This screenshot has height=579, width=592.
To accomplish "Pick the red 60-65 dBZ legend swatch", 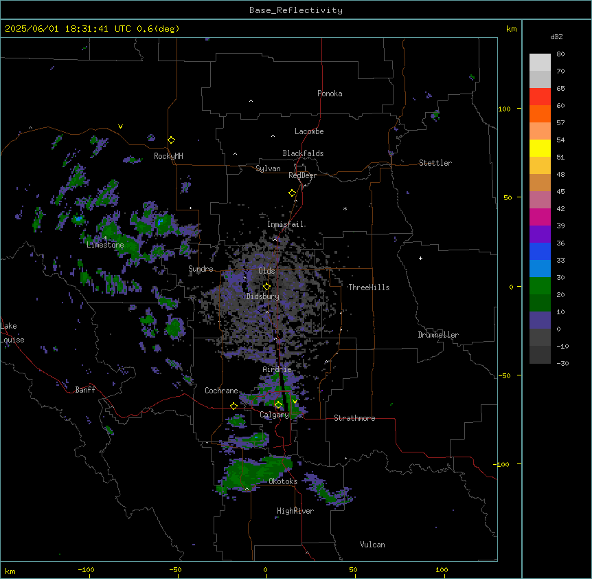I will pos(540,97).
